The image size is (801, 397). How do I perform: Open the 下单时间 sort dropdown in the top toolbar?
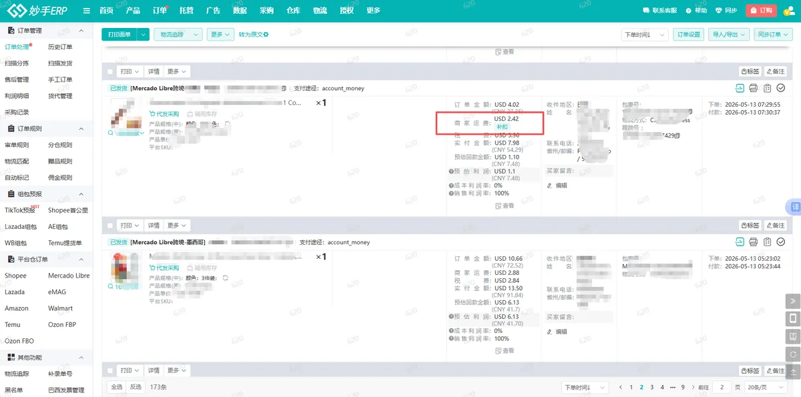click(644, 35)
